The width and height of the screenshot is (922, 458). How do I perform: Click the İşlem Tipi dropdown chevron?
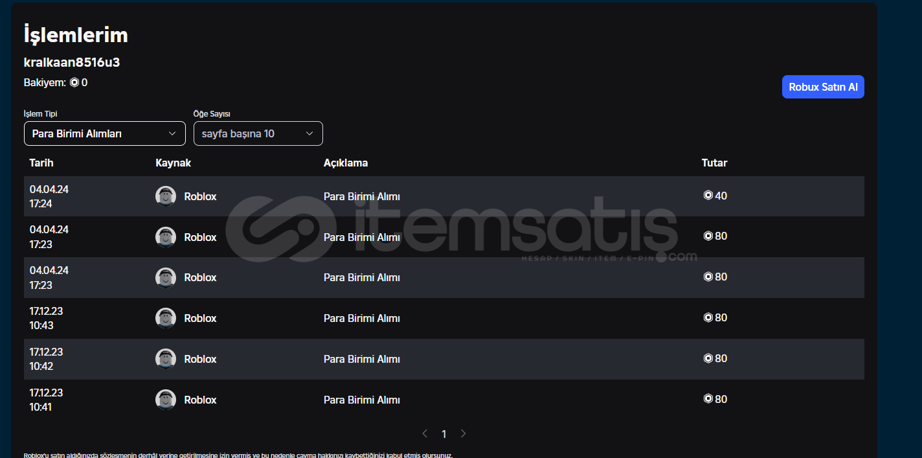click(x=172, y=133)
